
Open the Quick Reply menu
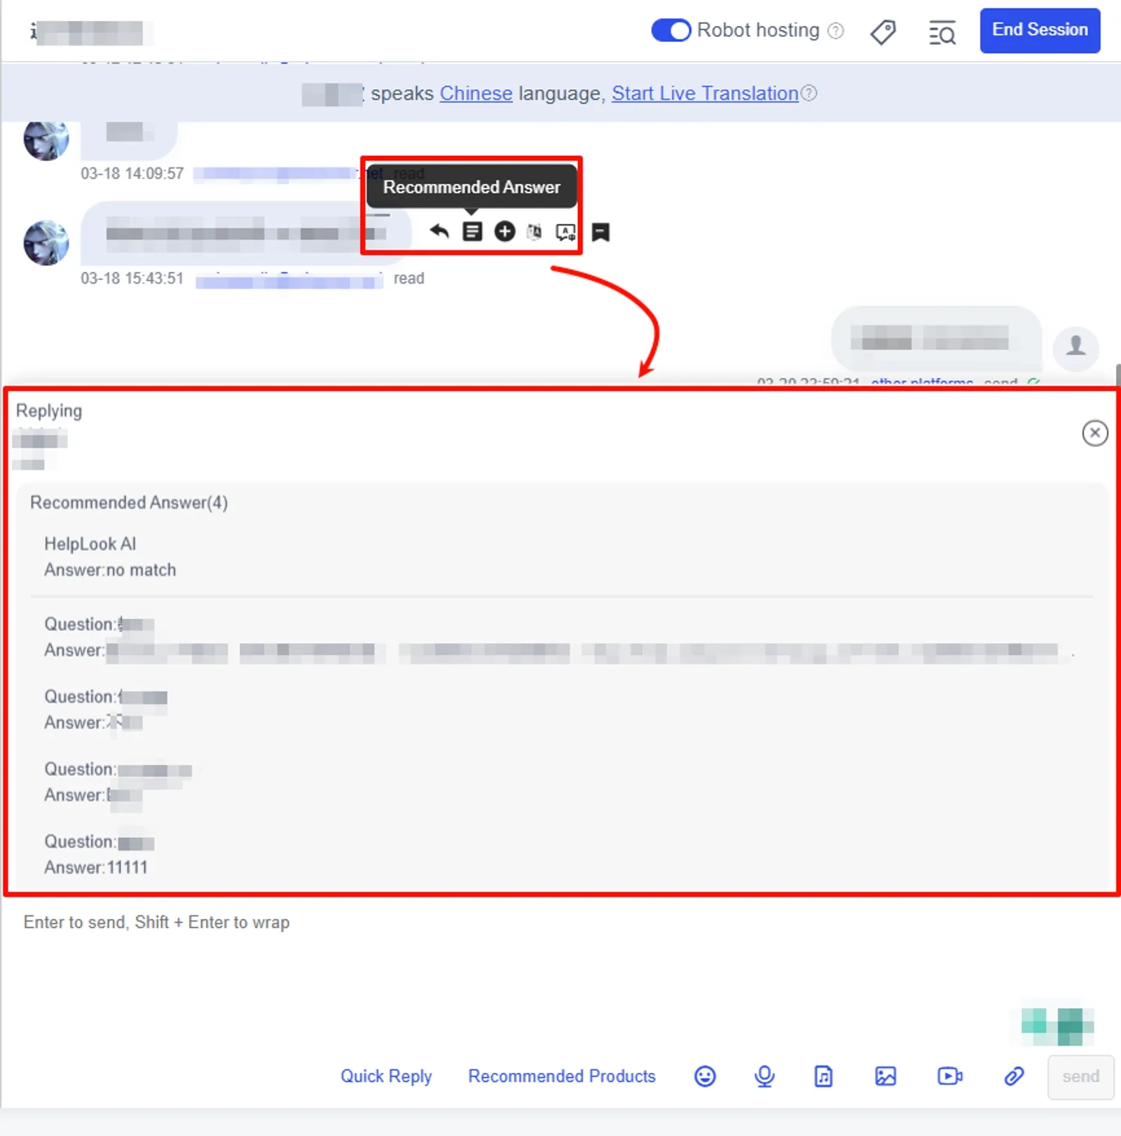[x=386, y=1076]
